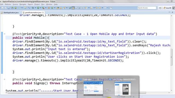
Task: Open the Run dropdown arrow
Action: click(x=40, y=8)
